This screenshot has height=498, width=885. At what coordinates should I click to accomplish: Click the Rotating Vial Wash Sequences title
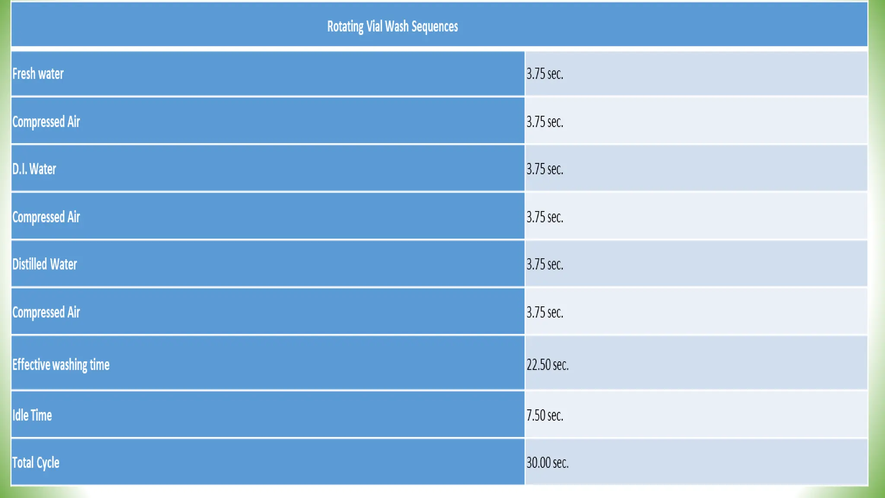point(392,26)
